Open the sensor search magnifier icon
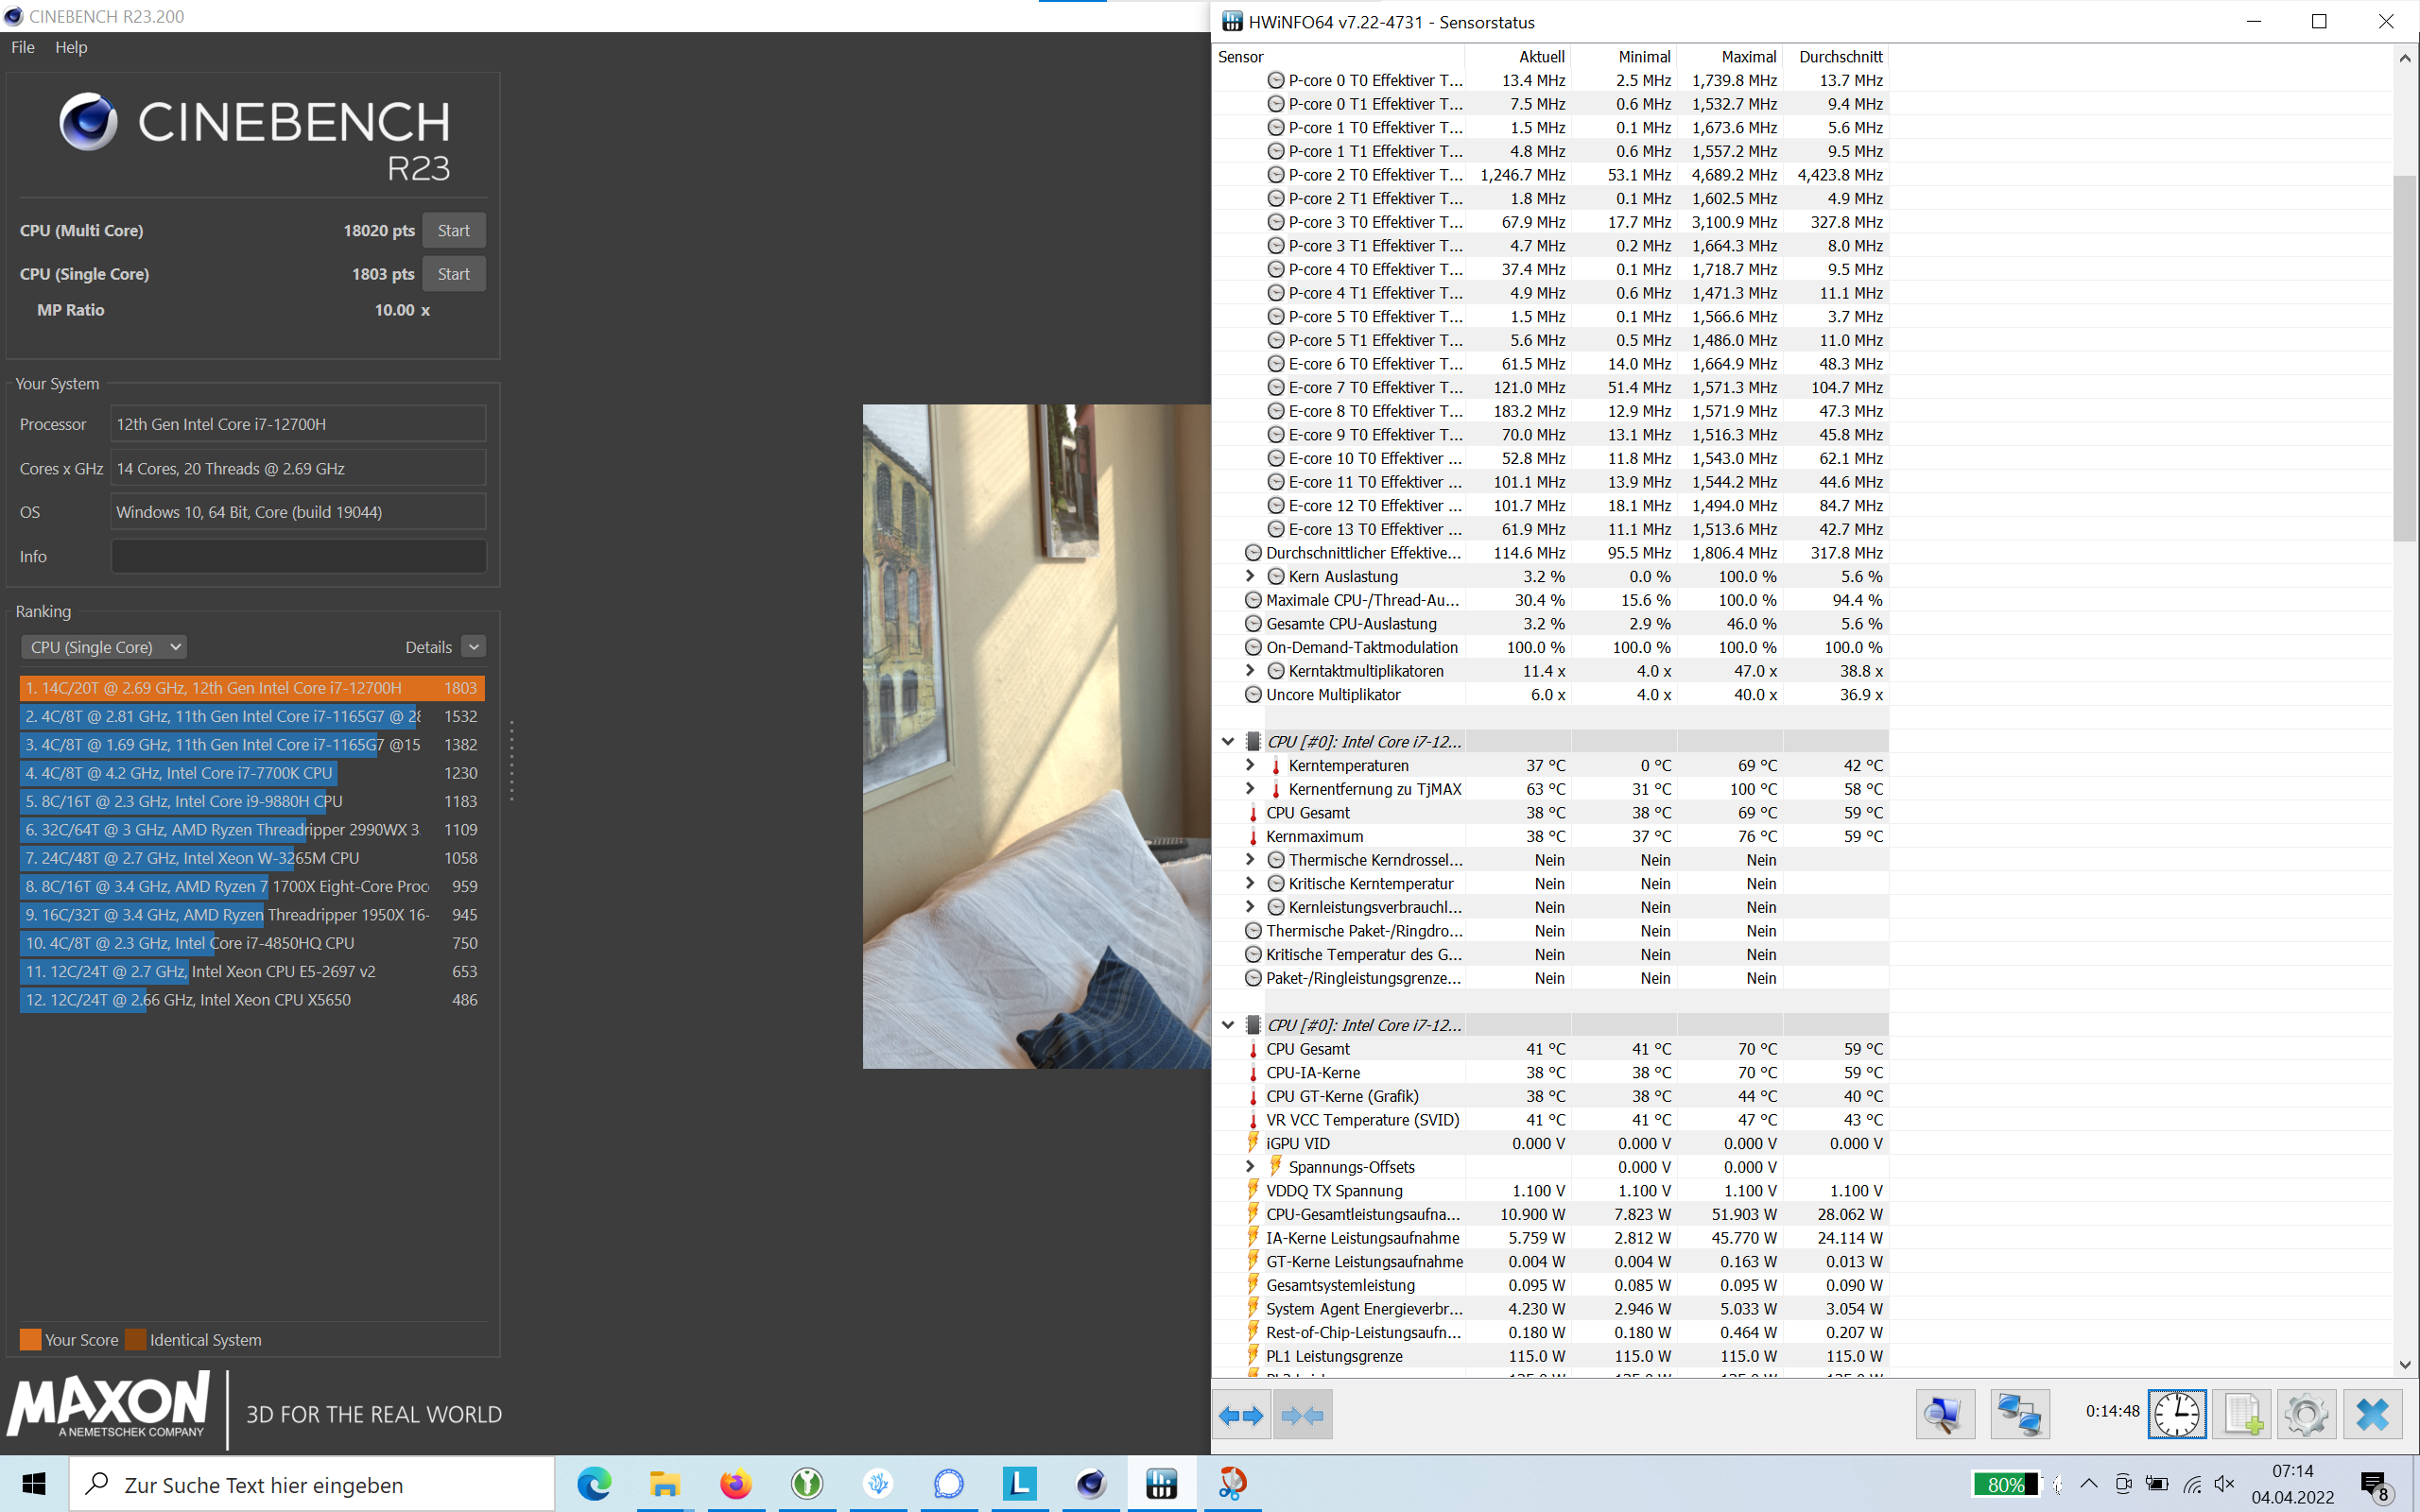 (x=1944, y=1415)
